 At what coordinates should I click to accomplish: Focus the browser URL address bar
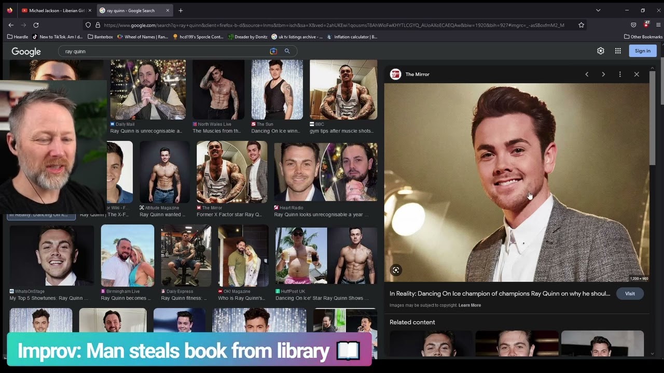click(334, 25)
